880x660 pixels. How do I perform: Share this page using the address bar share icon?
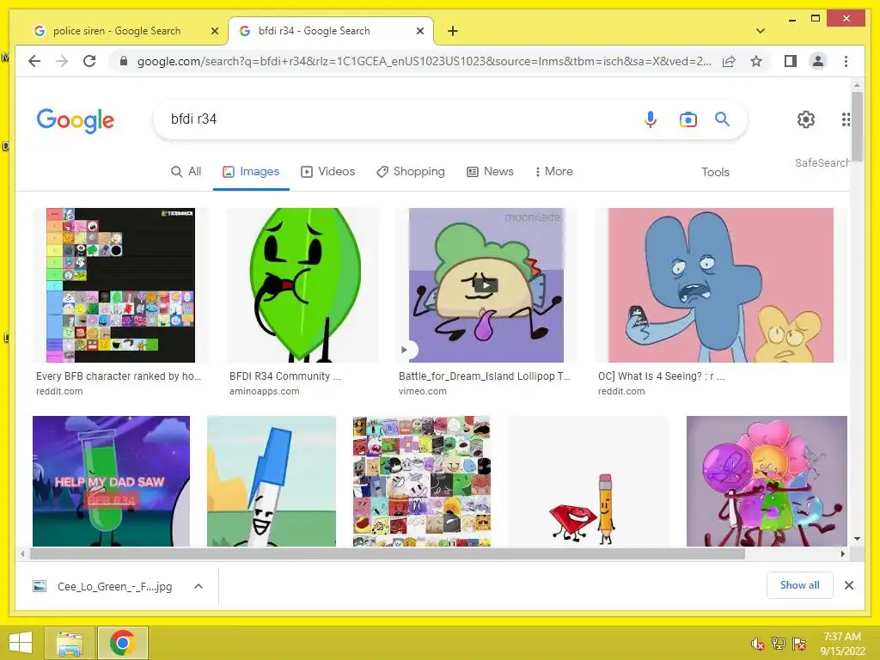coord(729,61)
